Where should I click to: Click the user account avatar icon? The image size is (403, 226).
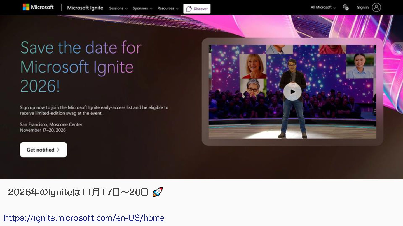click(x=376, y=8)
